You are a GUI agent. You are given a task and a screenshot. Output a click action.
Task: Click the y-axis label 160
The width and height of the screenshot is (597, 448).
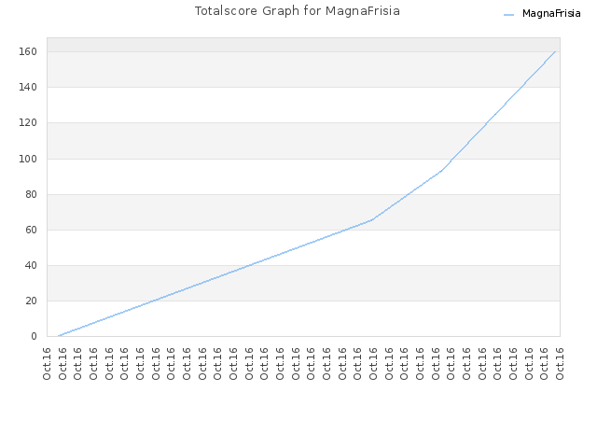click(28, 52)
